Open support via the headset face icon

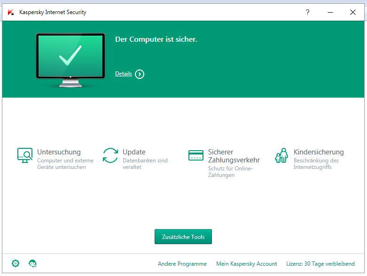[x=32, y=263]
